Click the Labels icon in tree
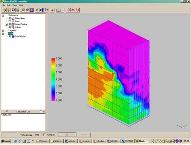This screenshot has width=191, height=145. click(x=13, y=27)
